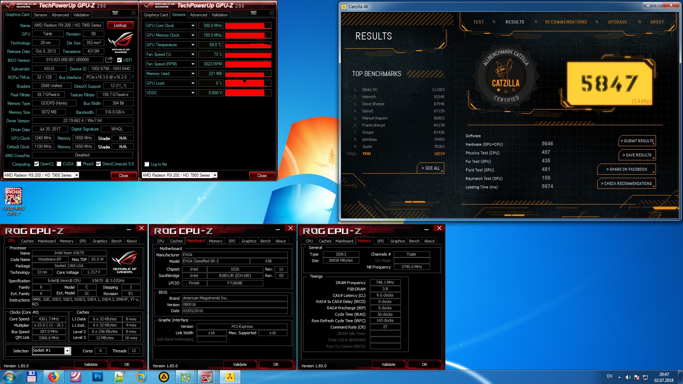Open GPU Temperature sensor dropdown
This screenshot has width=683, height=384.
tap(193, 45)
